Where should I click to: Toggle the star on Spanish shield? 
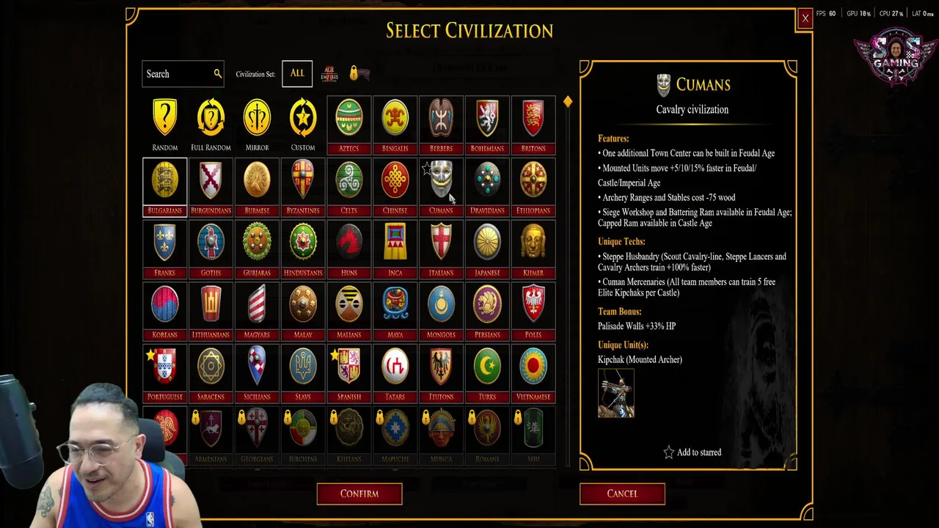335,356
